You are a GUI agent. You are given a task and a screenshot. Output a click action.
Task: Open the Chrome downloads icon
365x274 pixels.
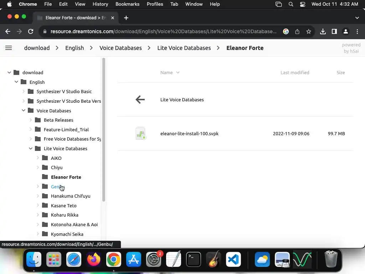click(x=323, y=31)
